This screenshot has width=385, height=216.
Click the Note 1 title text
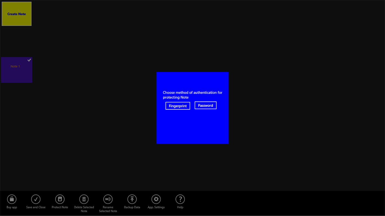pyautogui.click(x=15, y=66)
